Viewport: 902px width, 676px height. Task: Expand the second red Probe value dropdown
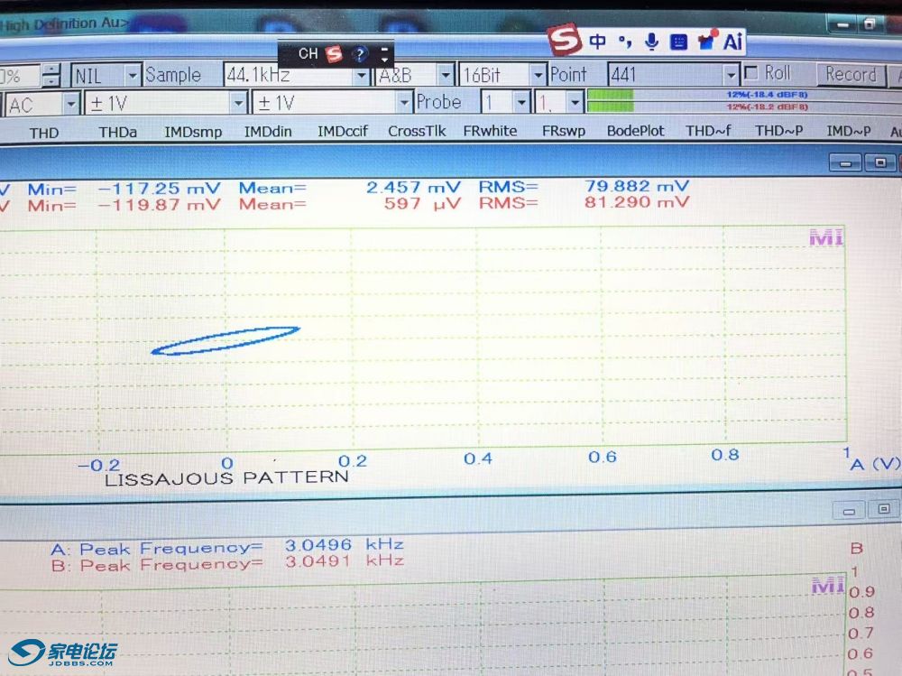575,103
